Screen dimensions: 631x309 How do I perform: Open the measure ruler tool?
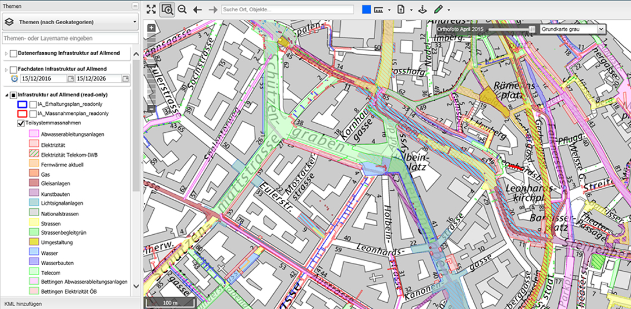(x=378, y=10)
